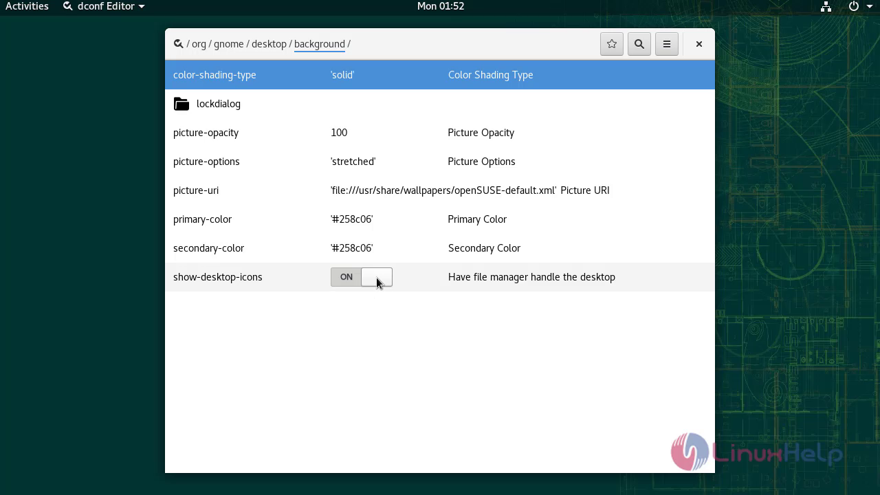Click the picture-opacity value 100
This screenshot has height=495, width=880.
tap(339, 133)
